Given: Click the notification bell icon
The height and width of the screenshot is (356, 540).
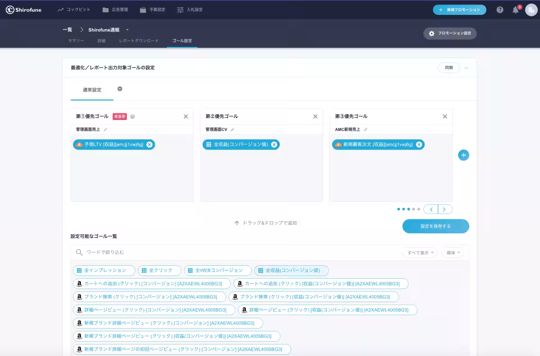Looking at the screenshot, I should 516,10.
